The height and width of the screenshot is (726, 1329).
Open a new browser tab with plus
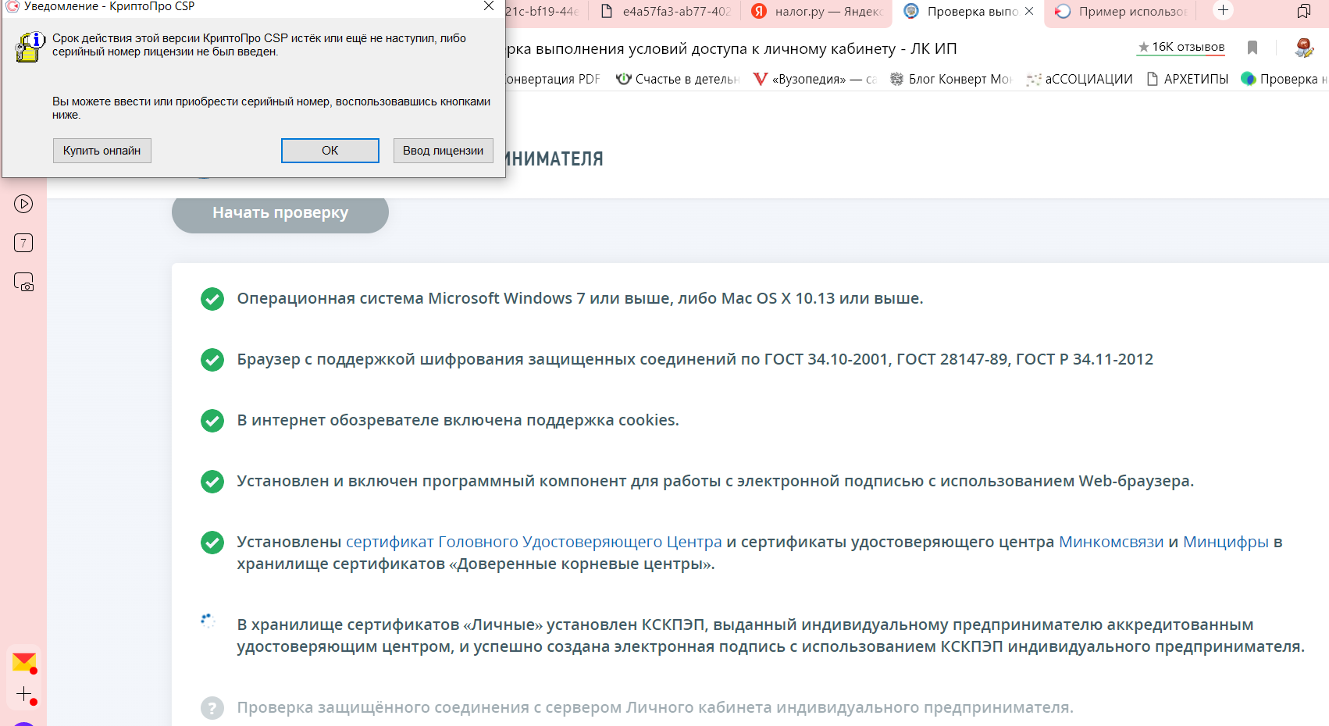coord(1223,11)
